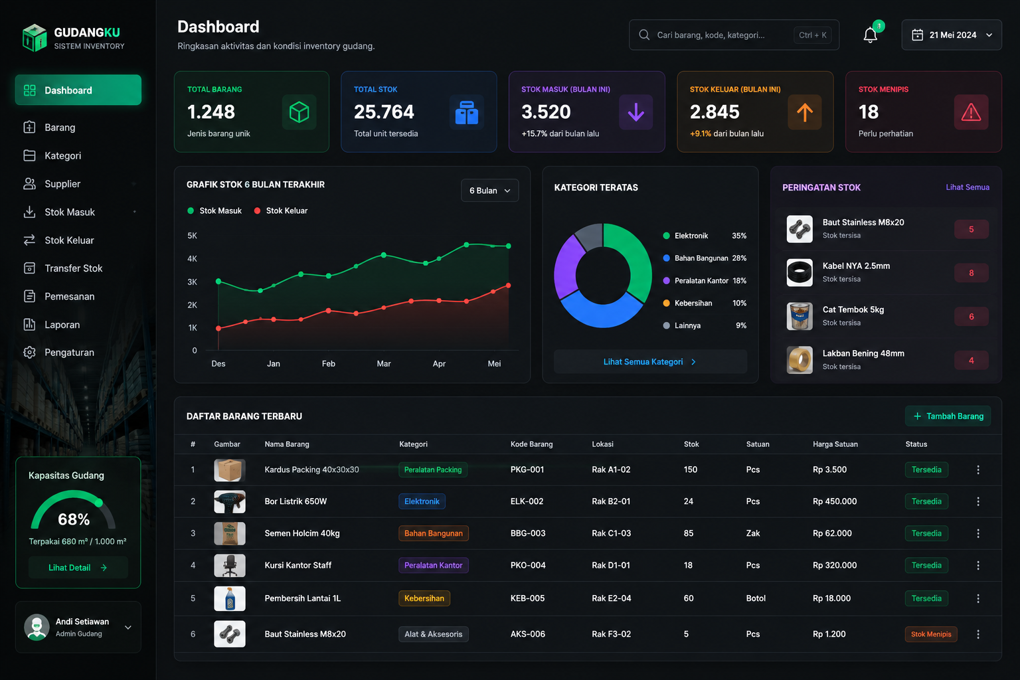The height and width of the screenshot is (680, 1020).
Task: Click the Stok Keluar up-arrow icon
Action: coord(804,112)
